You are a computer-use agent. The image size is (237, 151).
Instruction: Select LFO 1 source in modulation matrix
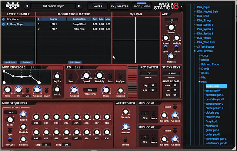click(x=54, y=24)
